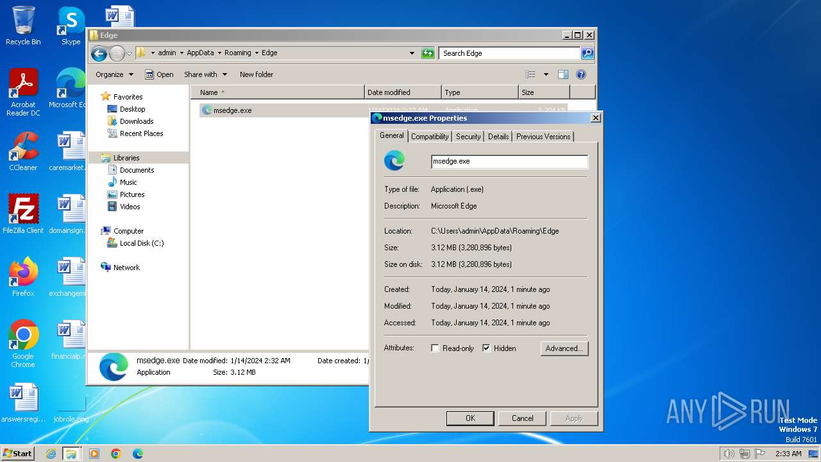Launch CCleaner from the desktop
The image size is (821, 462).
coord(23,152)
